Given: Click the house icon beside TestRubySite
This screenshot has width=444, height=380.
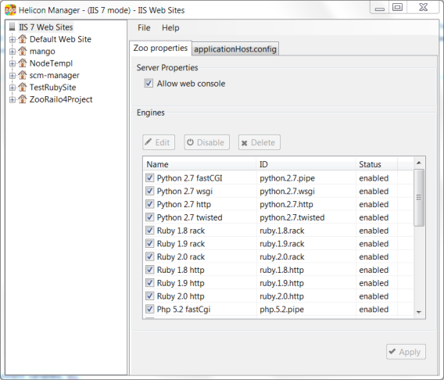Looking at the screenshot, I should click(x=23, y=87).
